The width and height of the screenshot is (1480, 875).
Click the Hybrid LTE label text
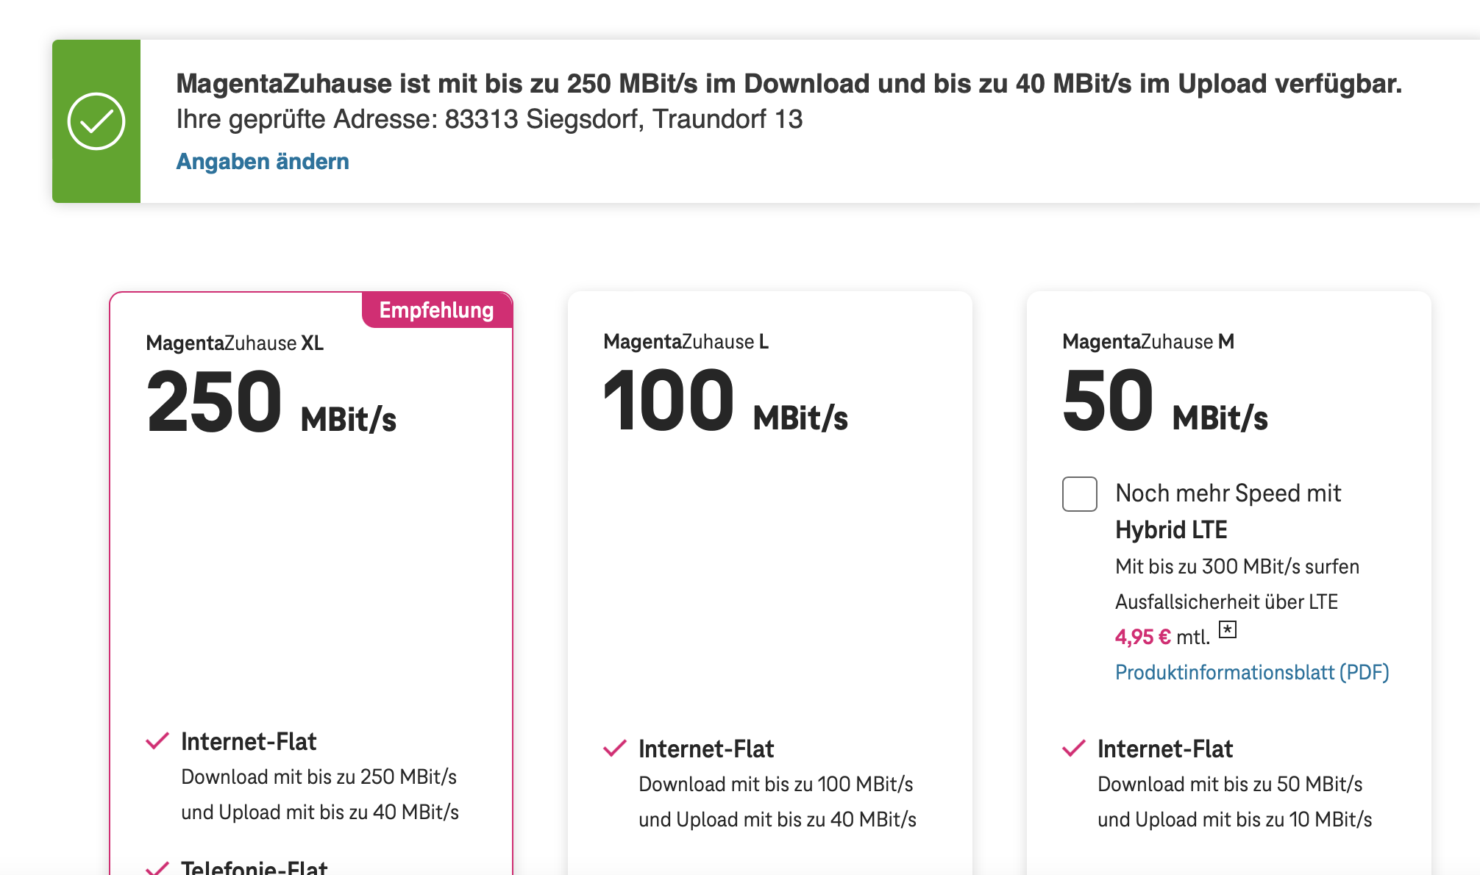[x=1171, y=530]
